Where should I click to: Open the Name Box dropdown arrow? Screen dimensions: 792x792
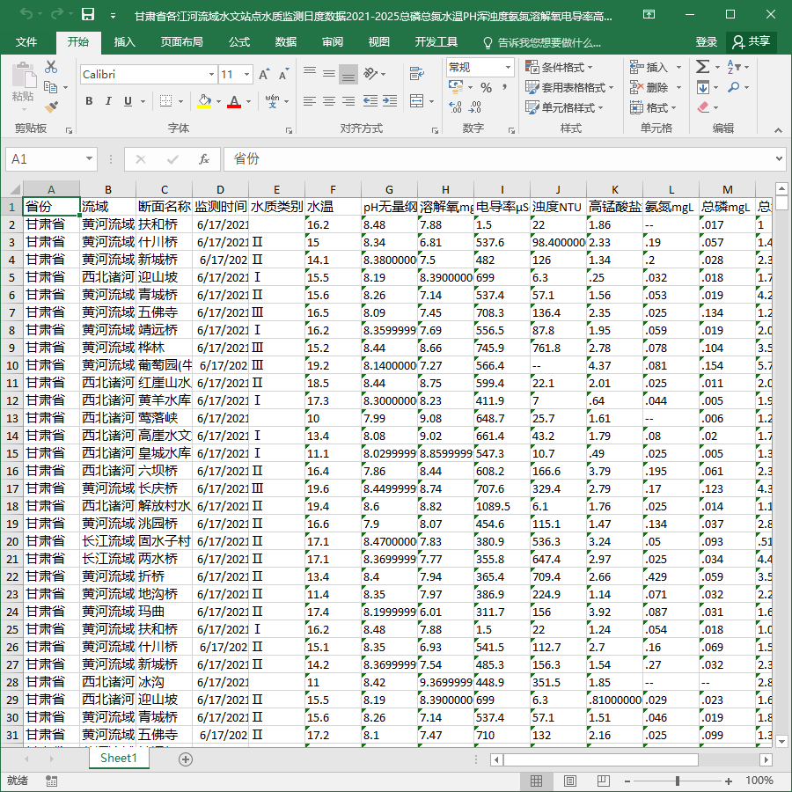coord(89,159)
